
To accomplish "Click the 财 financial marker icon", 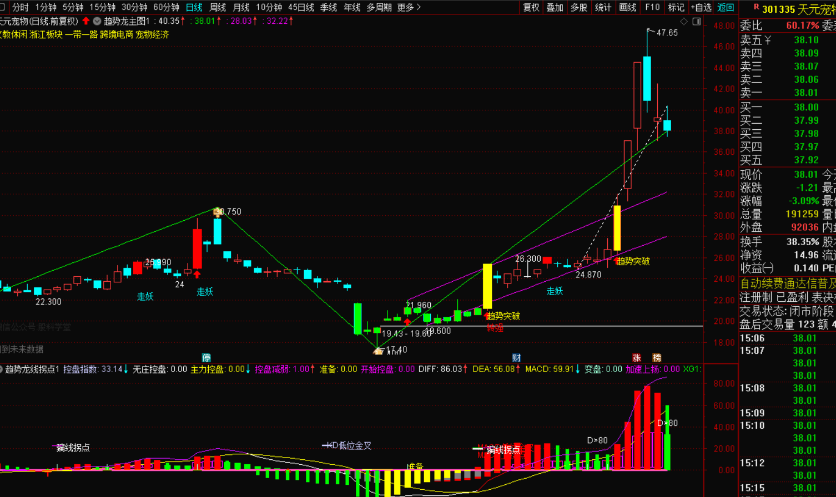I will click(x=516, y=358).
